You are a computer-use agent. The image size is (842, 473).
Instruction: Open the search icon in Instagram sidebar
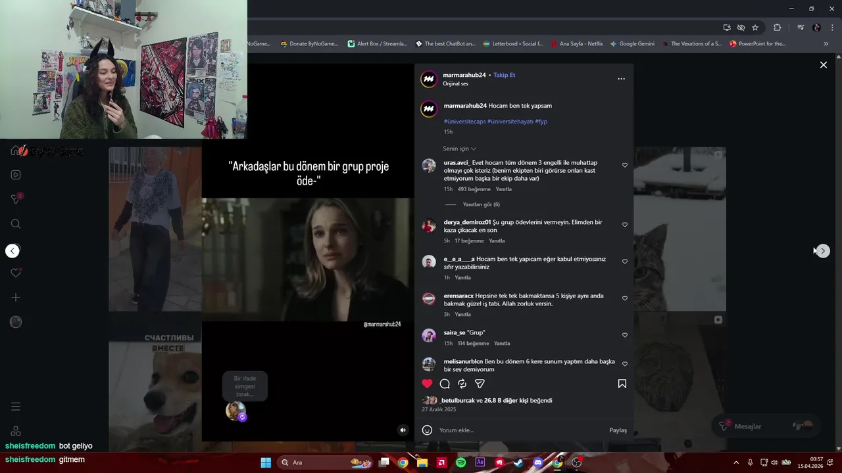16,224
